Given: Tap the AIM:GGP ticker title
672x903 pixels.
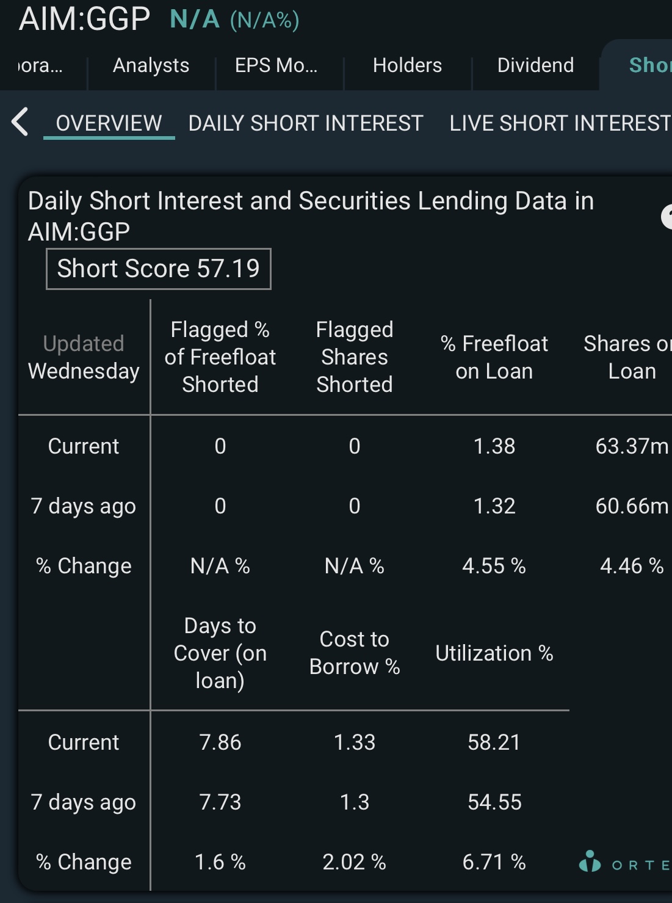Looking at the screenshot, I should click(x=85, y=18).
